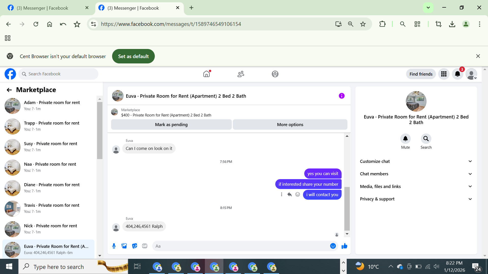Open the GIF picker icon
Image resolution: width=488 pixels, height=274 pixels.
pyautogui.click(x=145, y=246)
